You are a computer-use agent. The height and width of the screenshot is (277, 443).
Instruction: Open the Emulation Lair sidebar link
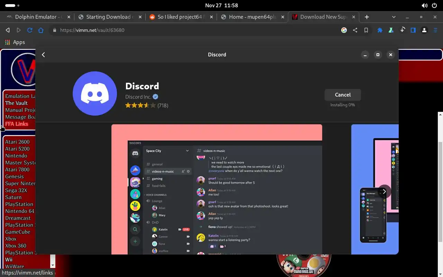(x=20, y=96)
